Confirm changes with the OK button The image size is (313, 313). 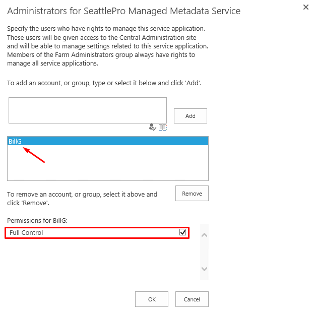coord(152,299)
